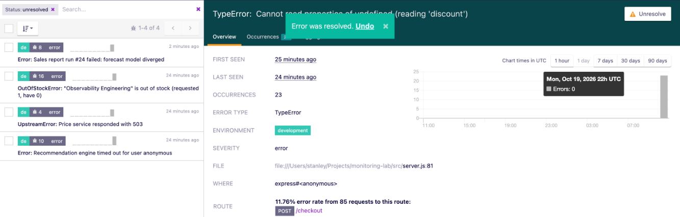680x217 pixels.
Task: Switch to the Occurrences tab
Action: (x=263, y=37)
